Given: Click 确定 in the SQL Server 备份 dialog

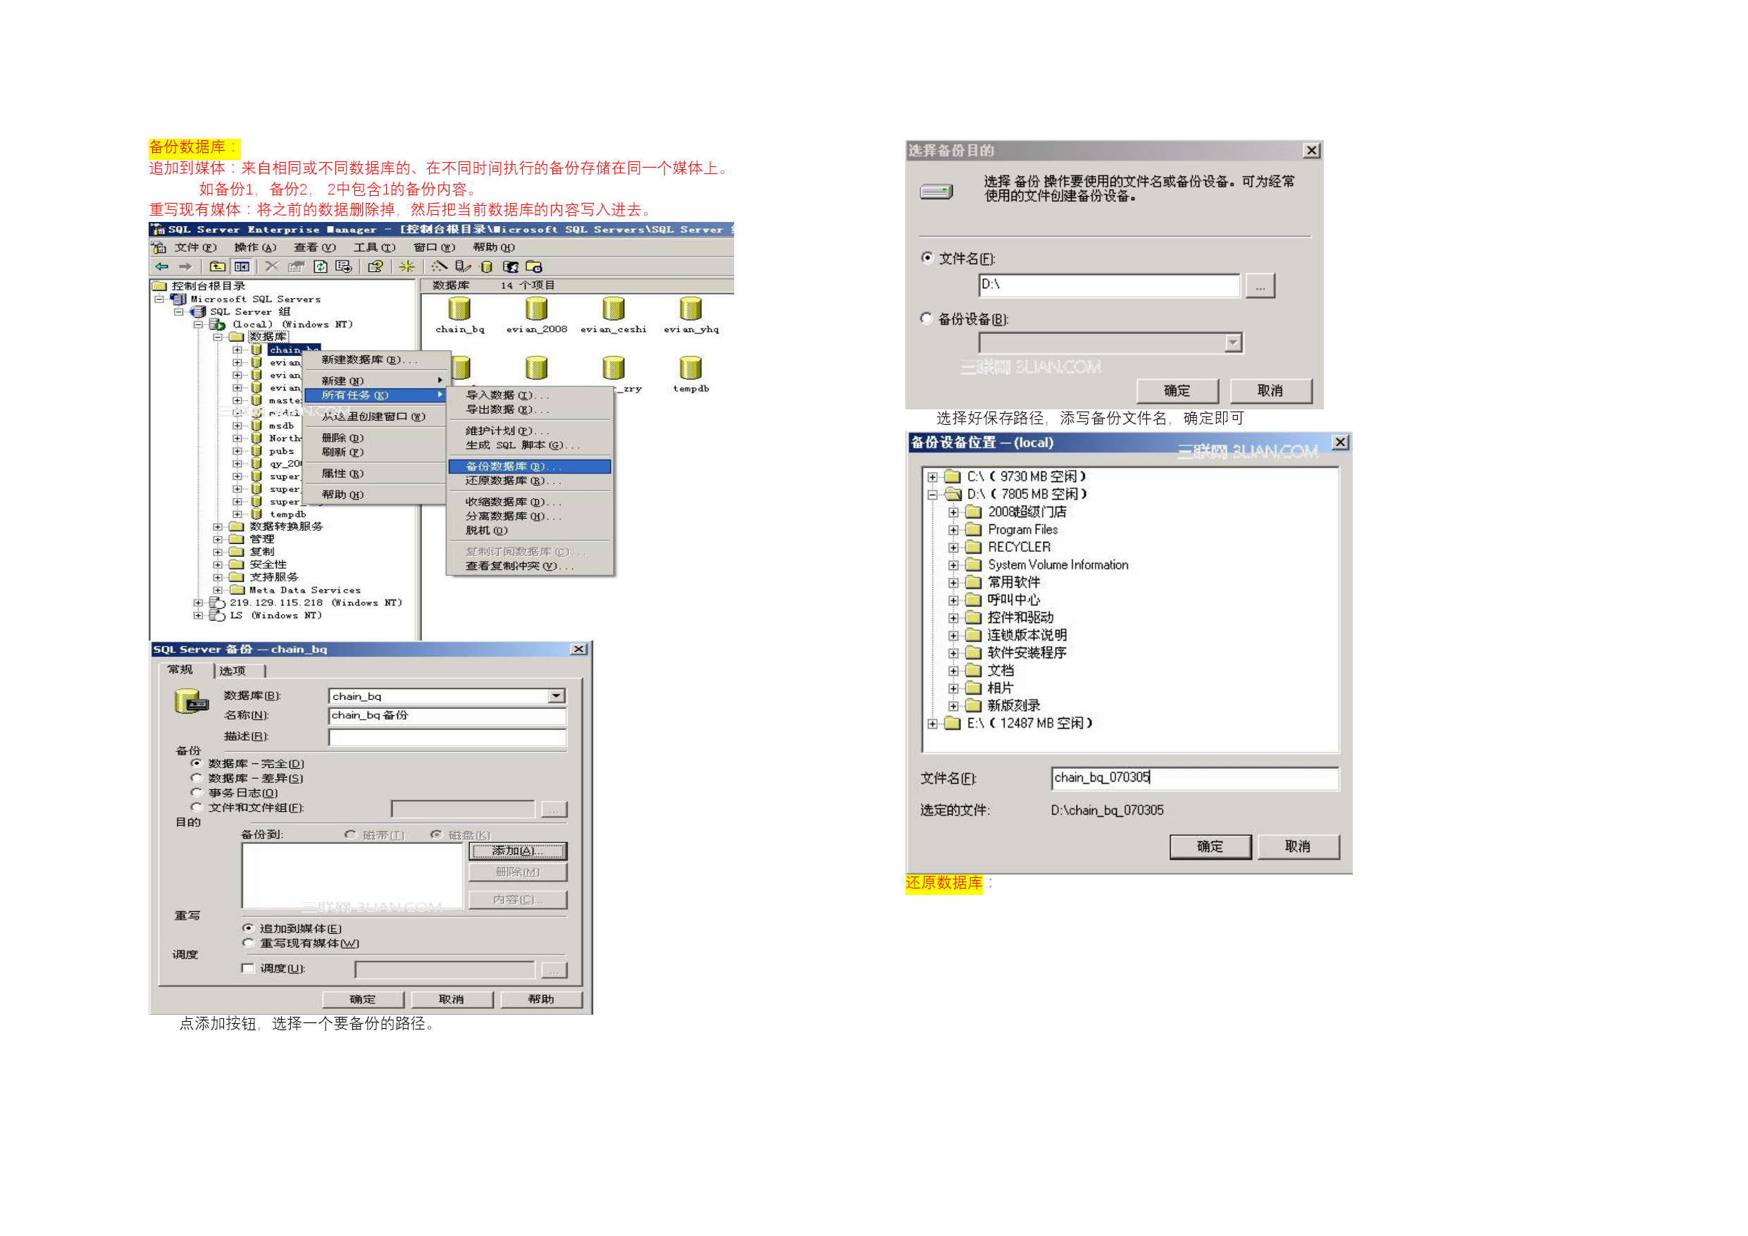Looking at the screenshot, I should pos(362,999).
